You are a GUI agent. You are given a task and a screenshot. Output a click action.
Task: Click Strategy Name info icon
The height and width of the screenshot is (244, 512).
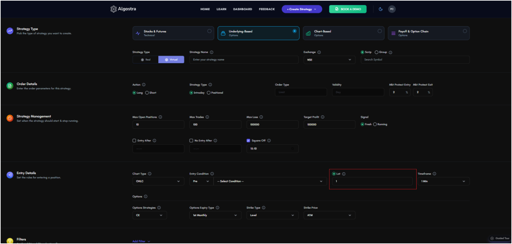pyautogui.click(x=212, y=52)
